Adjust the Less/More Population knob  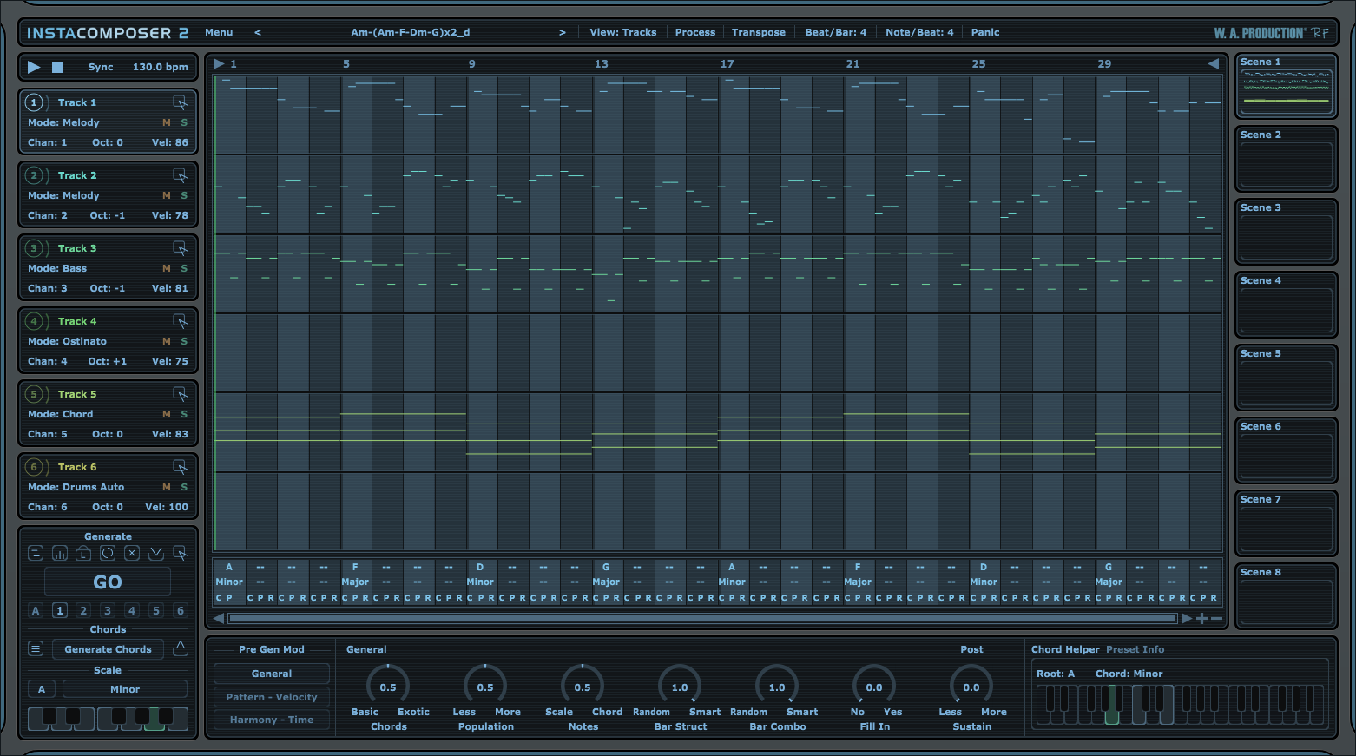click(x=485, y=687)
